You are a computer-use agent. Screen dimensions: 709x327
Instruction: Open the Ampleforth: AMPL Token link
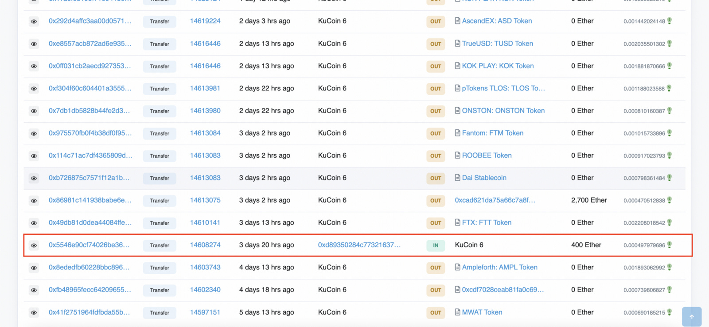[x=499, y=267]
